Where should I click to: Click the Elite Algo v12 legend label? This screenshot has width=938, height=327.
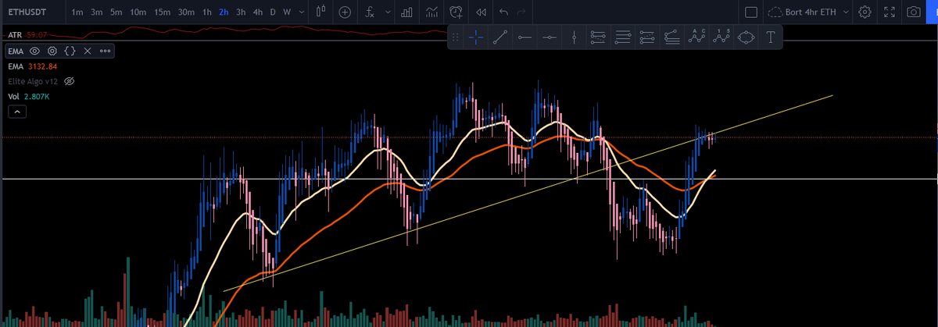[x=33, y=81]
